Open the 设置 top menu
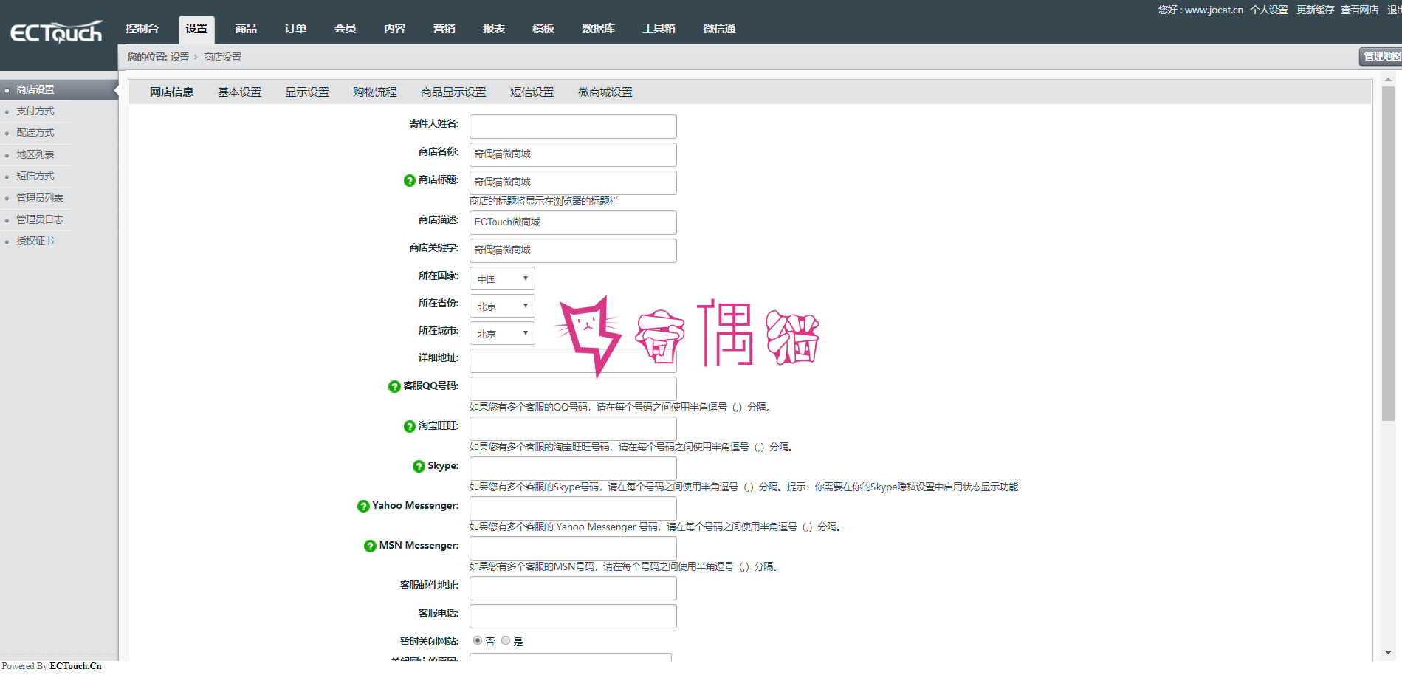Image resolution: width=1402 pixels, height=675 pixels. pos(196,29)
